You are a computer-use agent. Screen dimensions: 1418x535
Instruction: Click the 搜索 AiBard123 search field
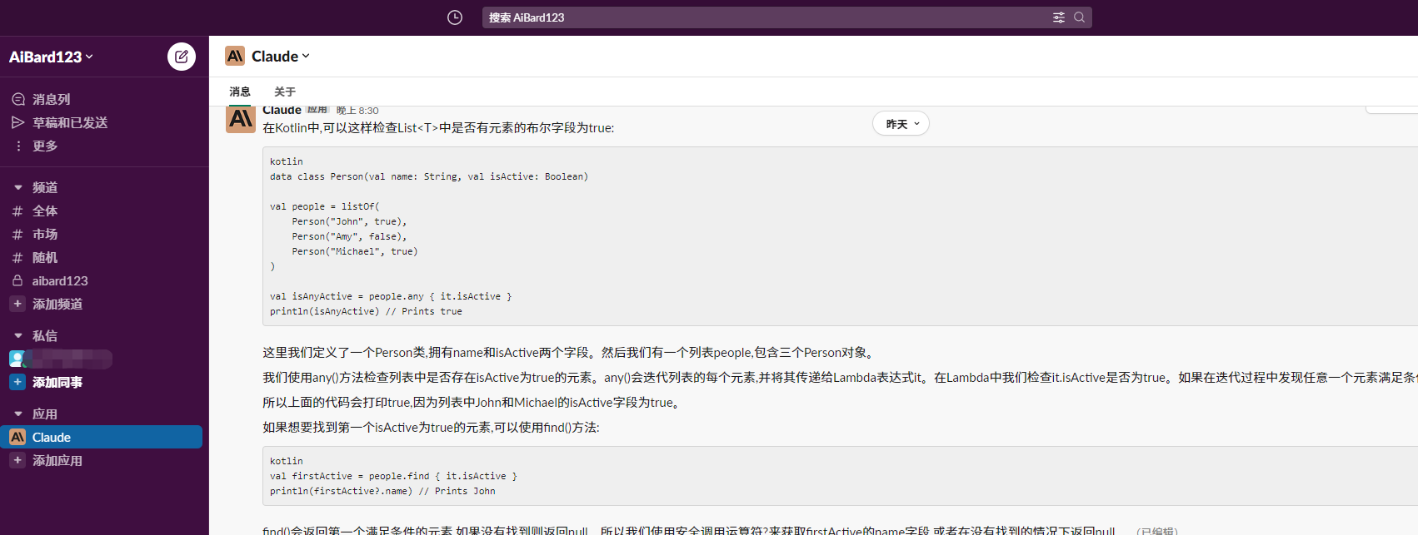pos(766,17)
